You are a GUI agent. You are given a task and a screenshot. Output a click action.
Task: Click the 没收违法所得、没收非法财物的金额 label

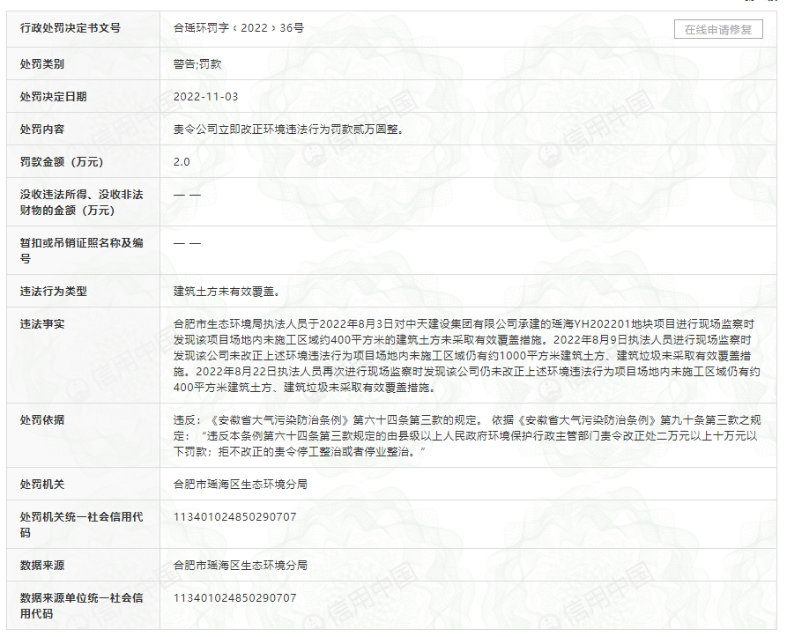coord(81,202)
